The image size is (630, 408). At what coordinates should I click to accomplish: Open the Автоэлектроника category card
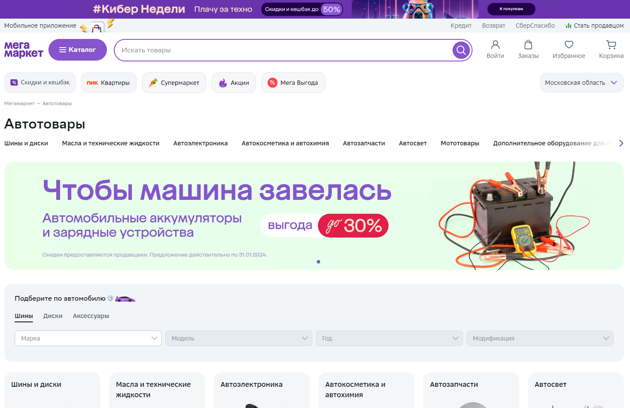point(262,390)
